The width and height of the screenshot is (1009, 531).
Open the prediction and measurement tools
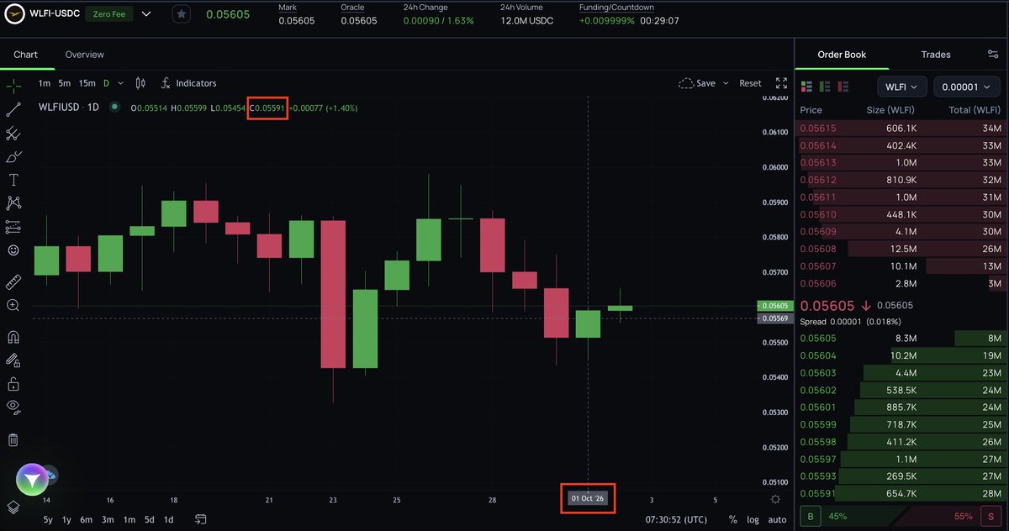pos(13,226)
